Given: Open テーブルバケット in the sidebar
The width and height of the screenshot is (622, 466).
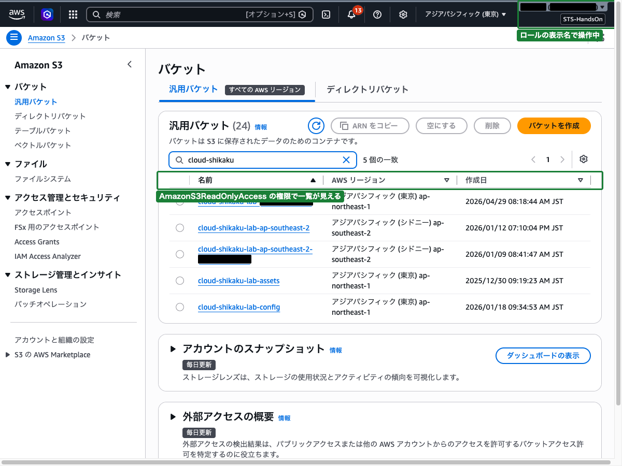Looking at the screenshot, I should (x=43, y=130).
